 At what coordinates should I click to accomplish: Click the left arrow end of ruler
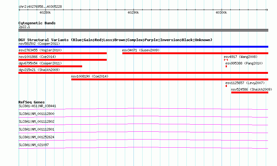click(19, 10)
